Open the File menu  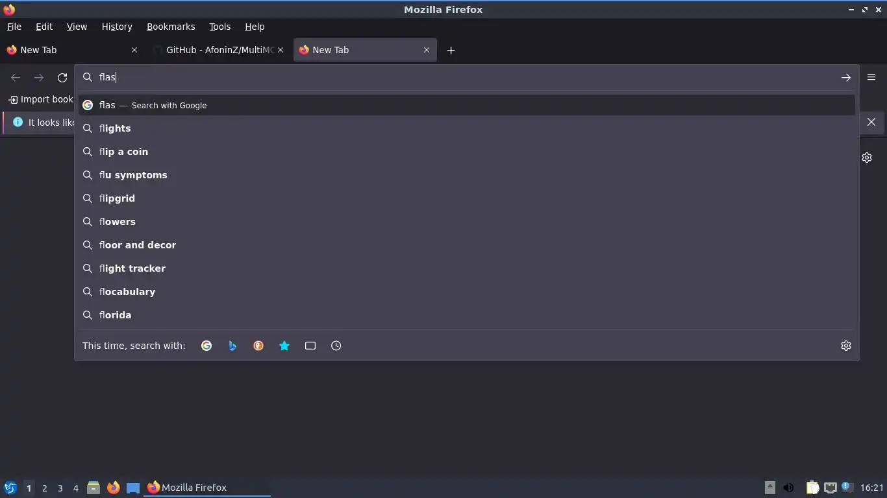coord(14,27)
